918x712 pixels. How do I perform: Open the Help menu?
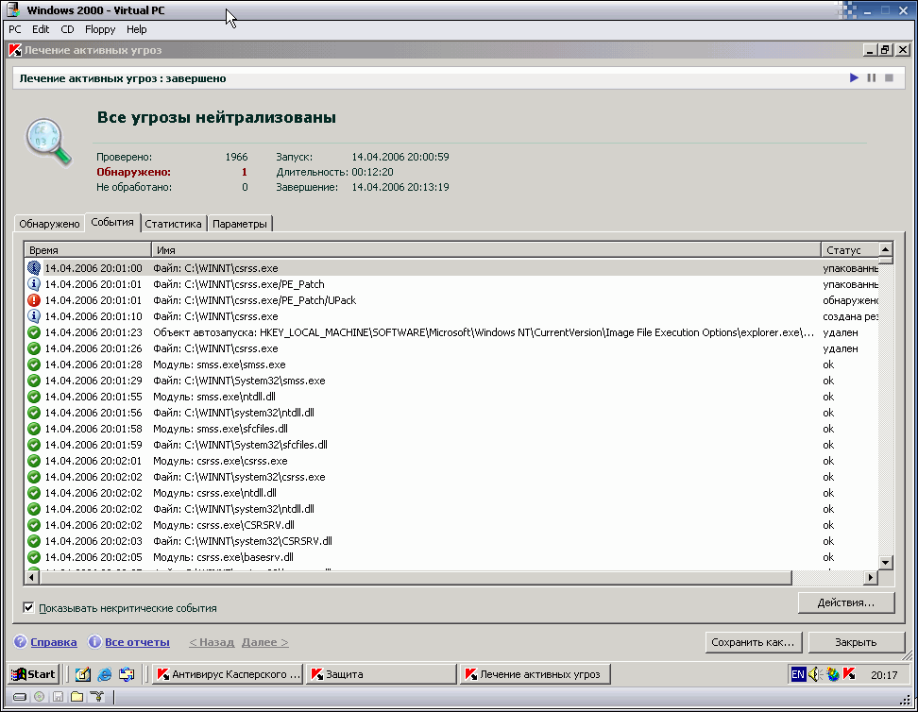(136, 29)
